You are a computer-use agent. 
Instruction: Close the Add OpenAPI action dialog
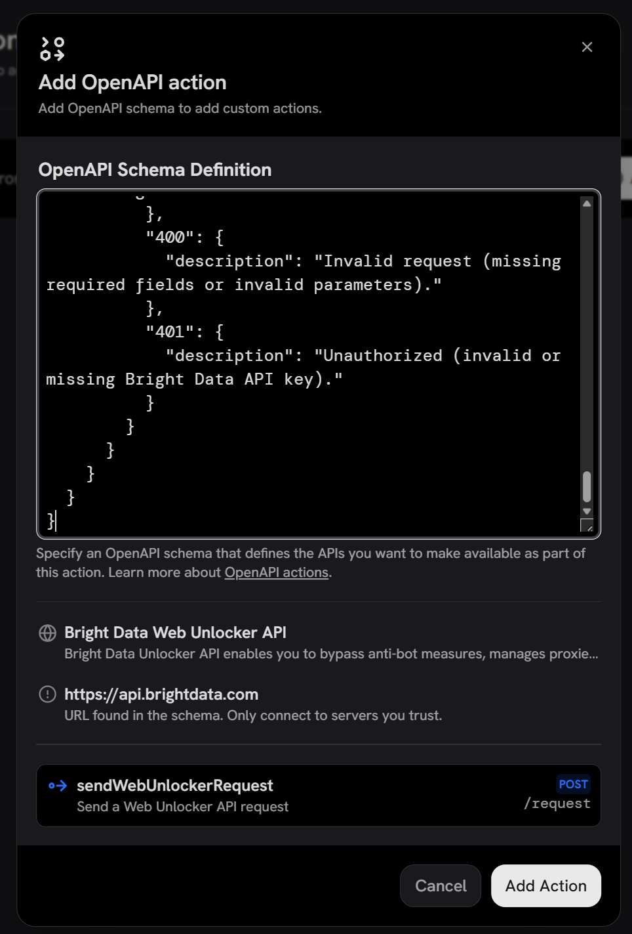click(x=587, y=47)
